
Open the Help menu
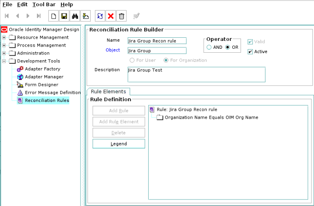67,4
